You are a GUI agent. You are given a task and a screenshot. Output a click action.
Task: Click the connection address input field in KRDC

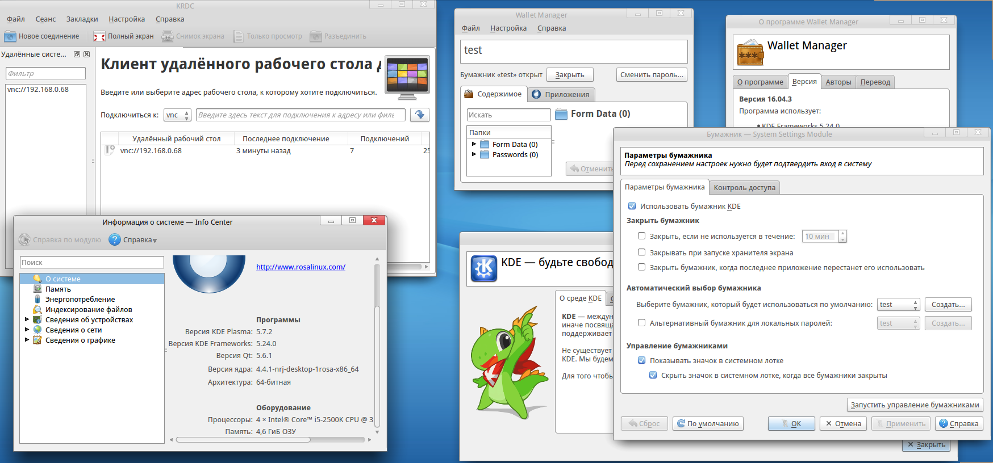tap(301, 115)
